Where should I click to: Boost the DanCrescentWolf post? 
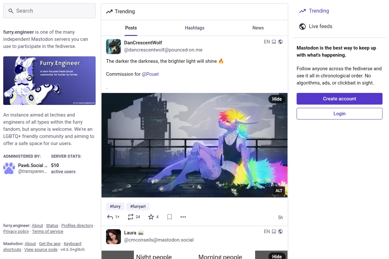click(x=131, y=217)
